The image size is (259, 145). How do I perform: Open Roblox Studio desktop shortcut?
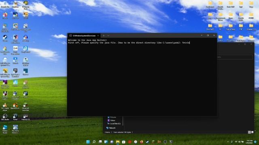coord(5,129)
